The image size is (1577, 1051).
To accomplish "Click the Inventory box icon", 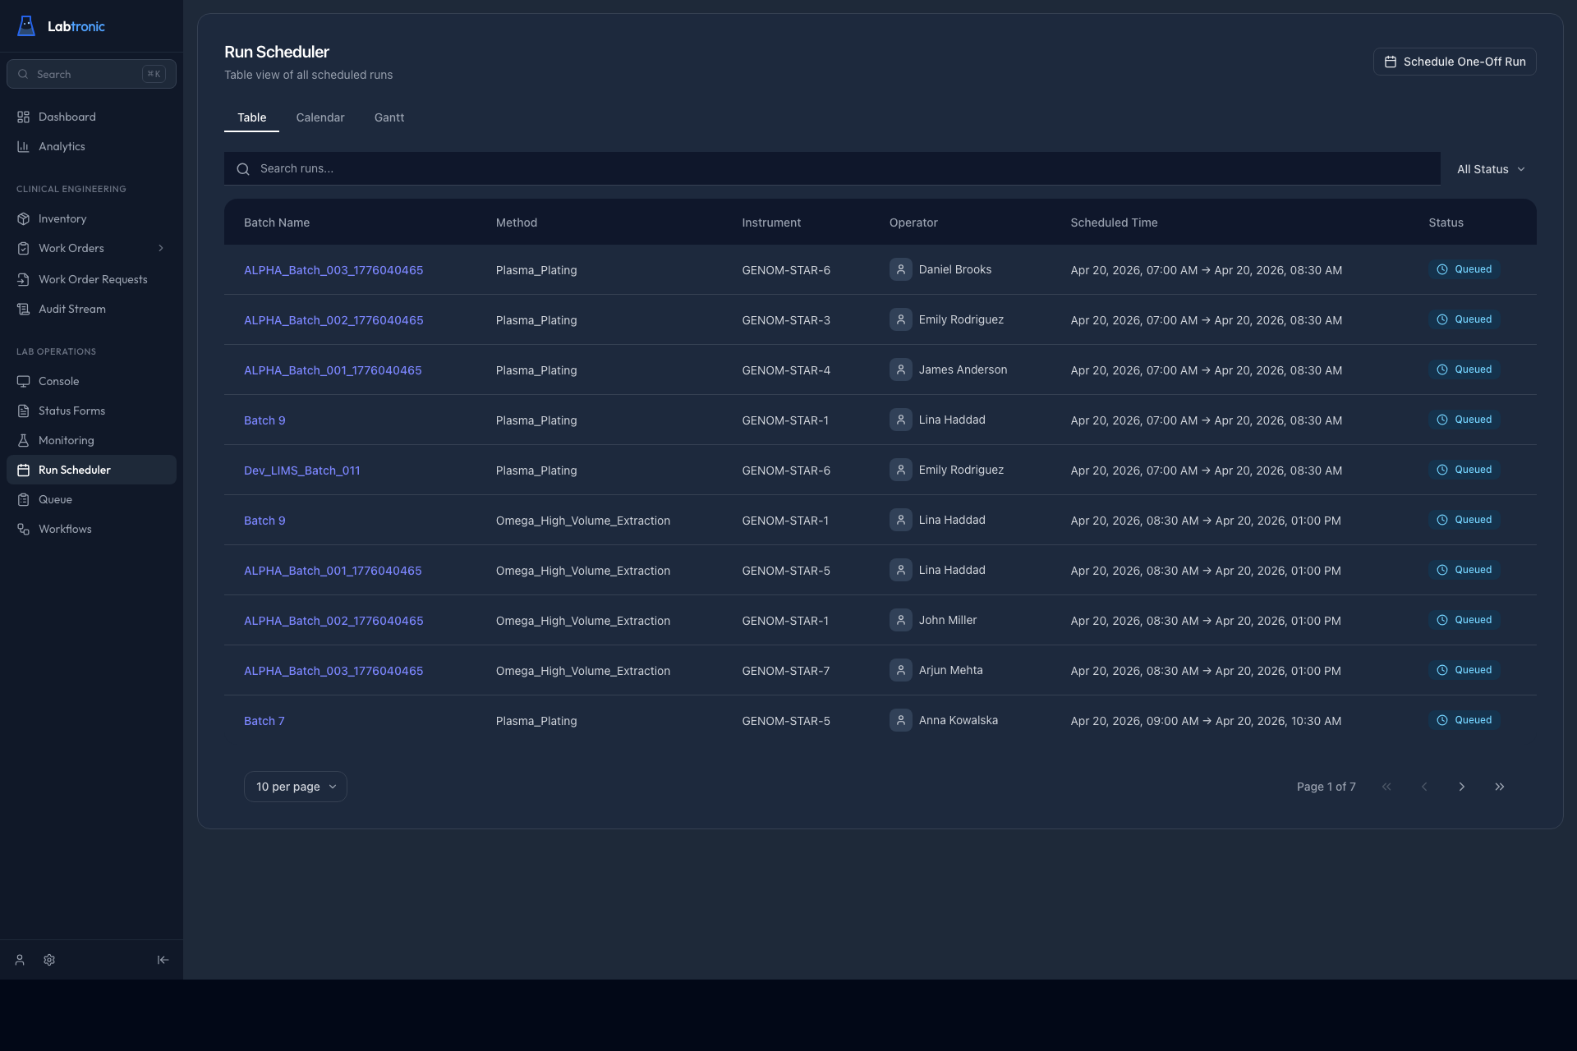I will [x=23, y=218].
